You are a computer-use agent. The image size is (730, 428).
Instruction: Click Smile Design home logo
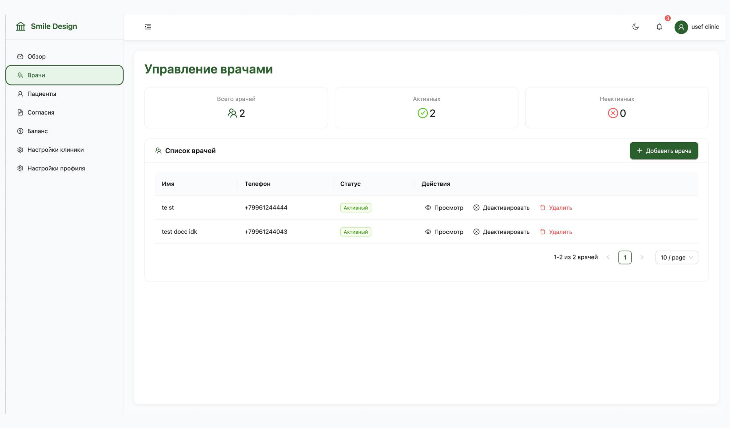tap(46, 26)
